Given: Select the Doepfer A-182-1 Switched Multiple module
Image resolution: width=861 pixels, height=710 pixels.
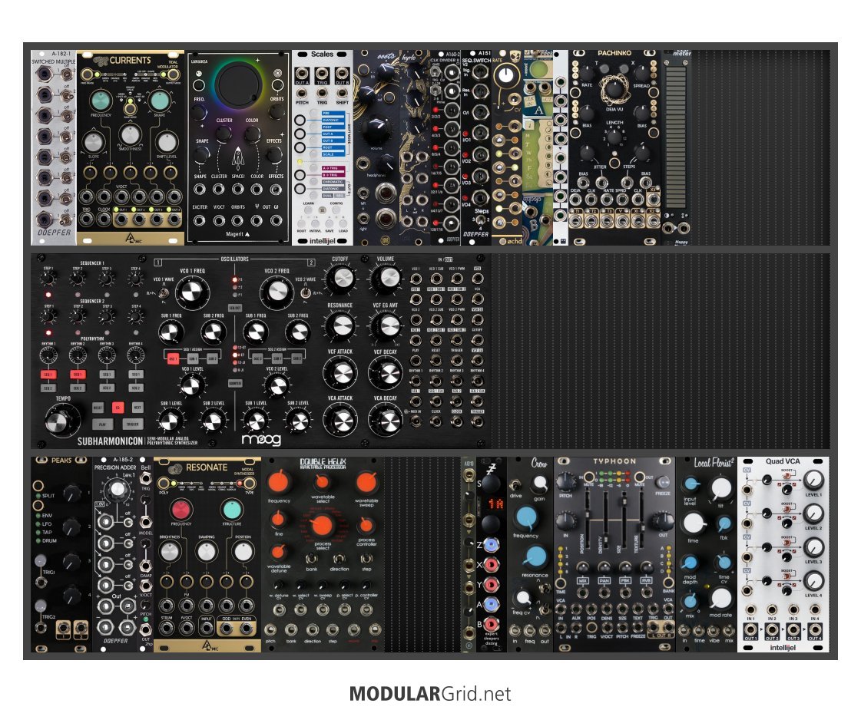Looking at the screenshot, I should tap(53, 147).
